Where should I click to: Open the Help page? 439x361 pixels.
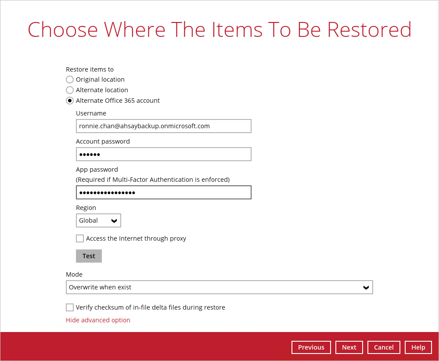click(x=418, y=347)
